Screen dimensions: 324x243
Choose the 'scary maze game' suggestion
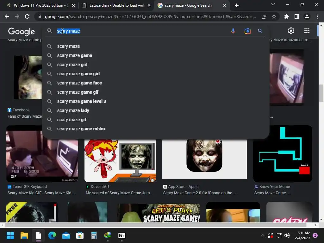point(156,55)
